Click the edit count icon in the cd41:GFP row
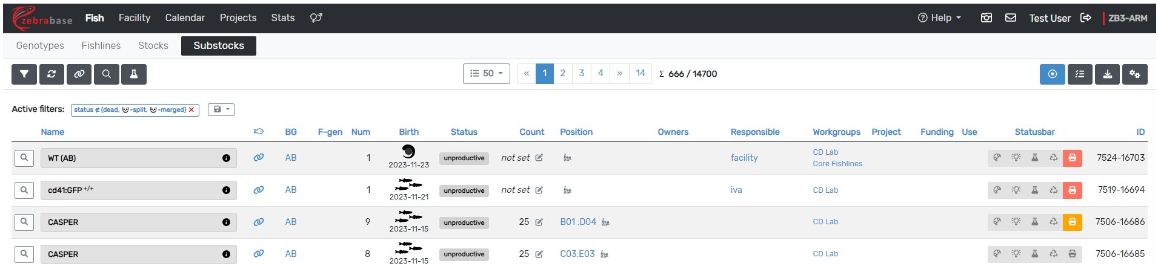 539,190
